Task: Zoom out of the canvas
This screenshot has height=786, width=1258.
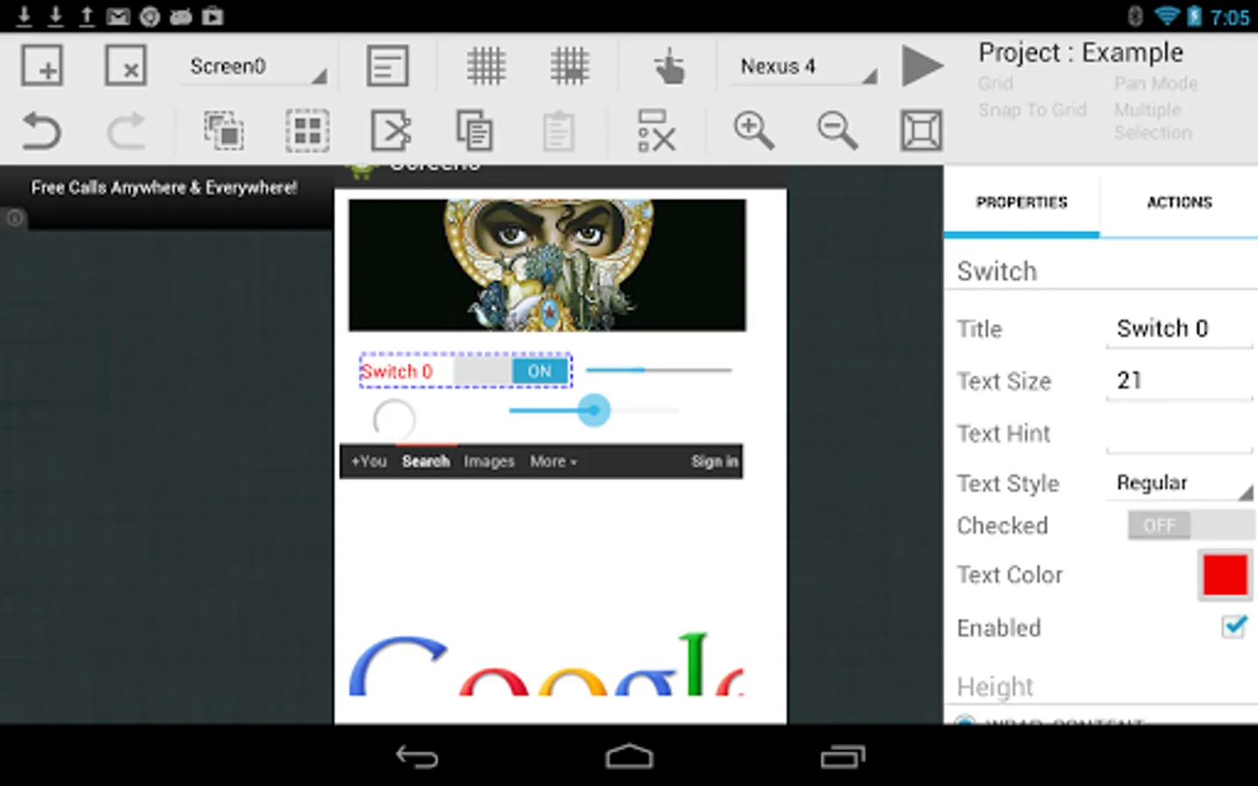Action: pyautogui.click(x=837, y=131)
